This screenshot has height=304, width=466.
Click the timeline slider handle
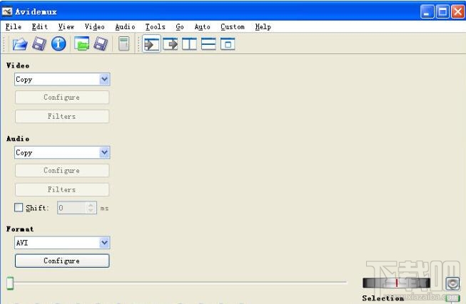tap(11, 283)
